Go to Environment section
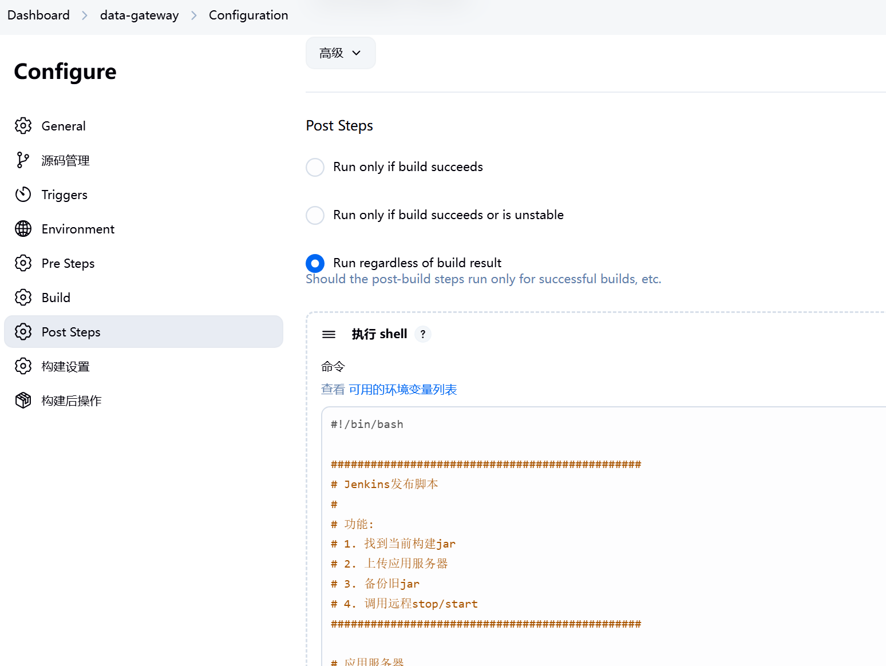Viewport: 886px width, 666px height. [144, 229]
